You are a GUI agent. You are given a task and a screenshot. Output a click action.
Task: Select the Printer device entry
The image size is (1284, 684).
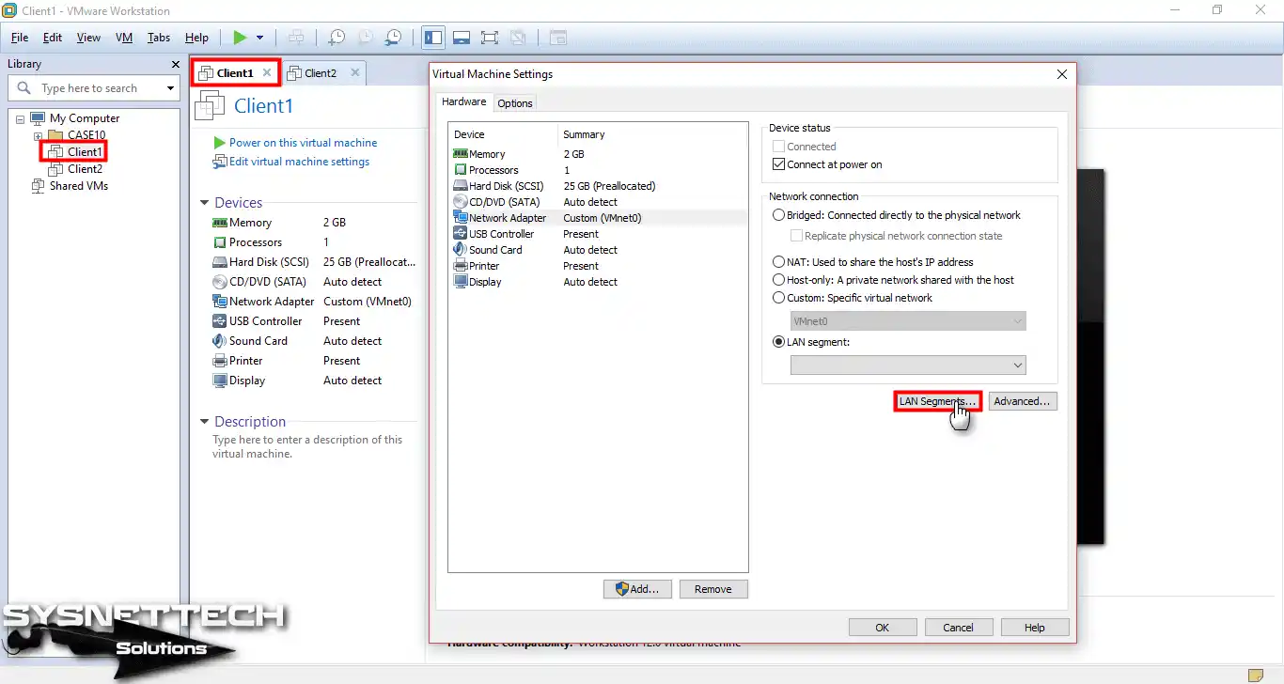pyautogui.click(x=482, y=265)
